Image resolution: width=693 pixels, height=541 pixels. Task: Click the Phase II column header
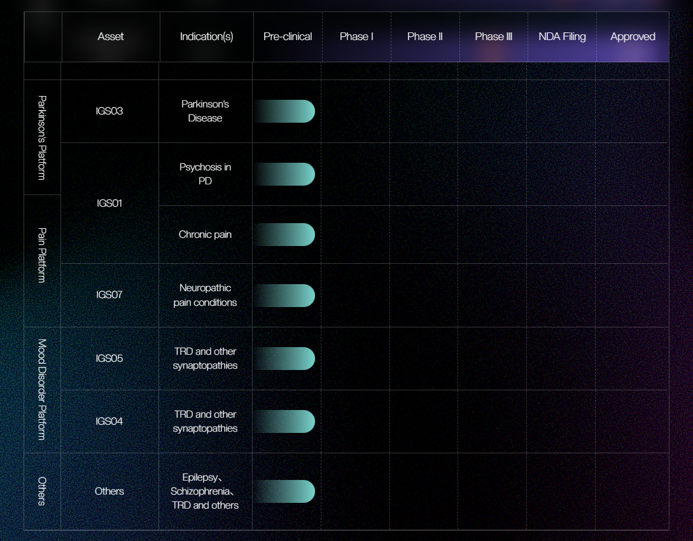pyautogui.click(x=425, y=37)
